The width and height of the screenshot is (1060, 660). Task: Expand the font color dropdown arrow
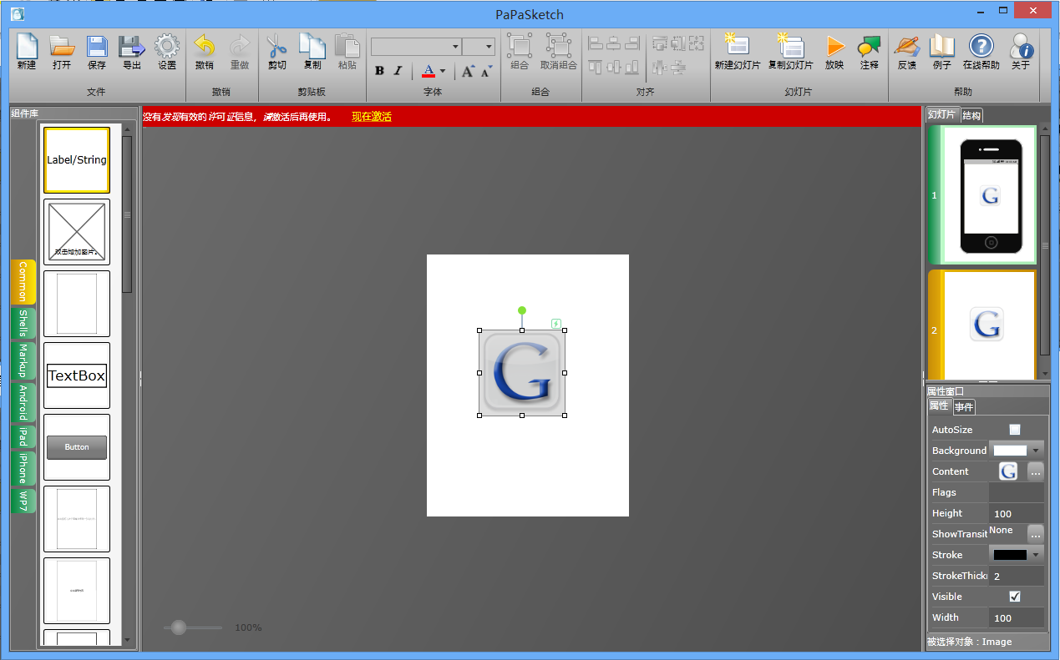pos(443,72)
